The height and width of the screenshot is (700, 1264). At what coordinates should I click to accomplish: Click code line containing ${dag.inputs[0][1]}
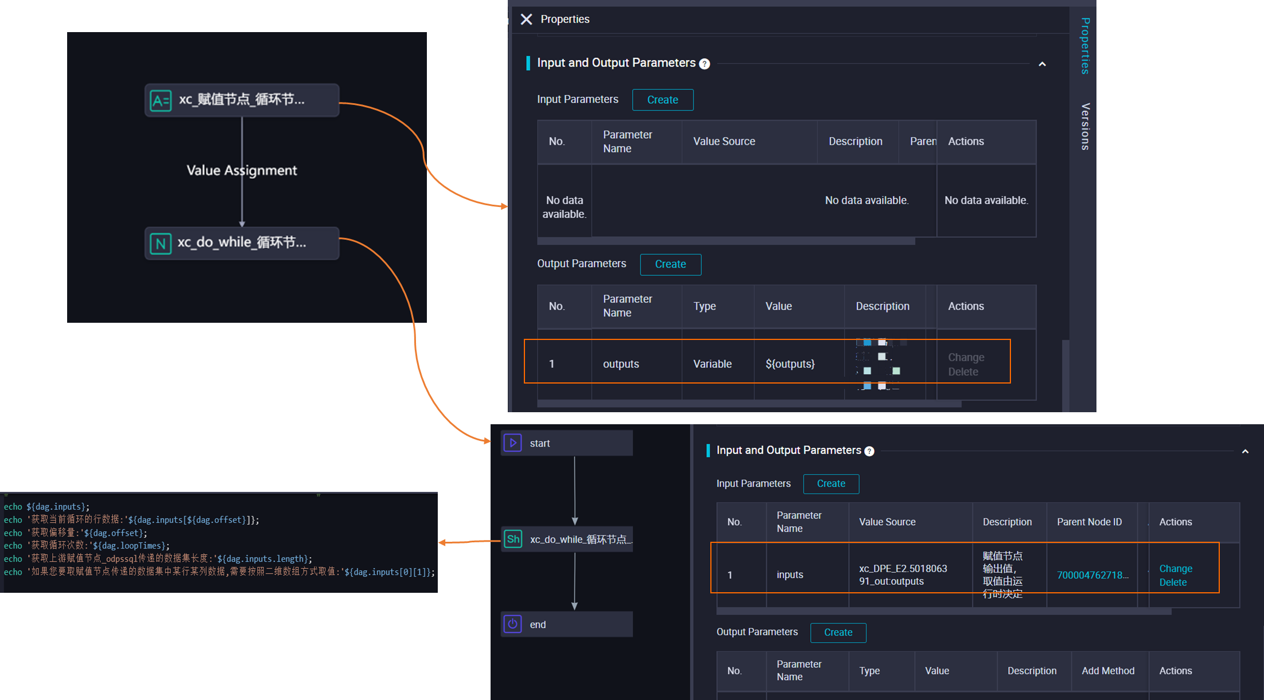click(219, 572)
